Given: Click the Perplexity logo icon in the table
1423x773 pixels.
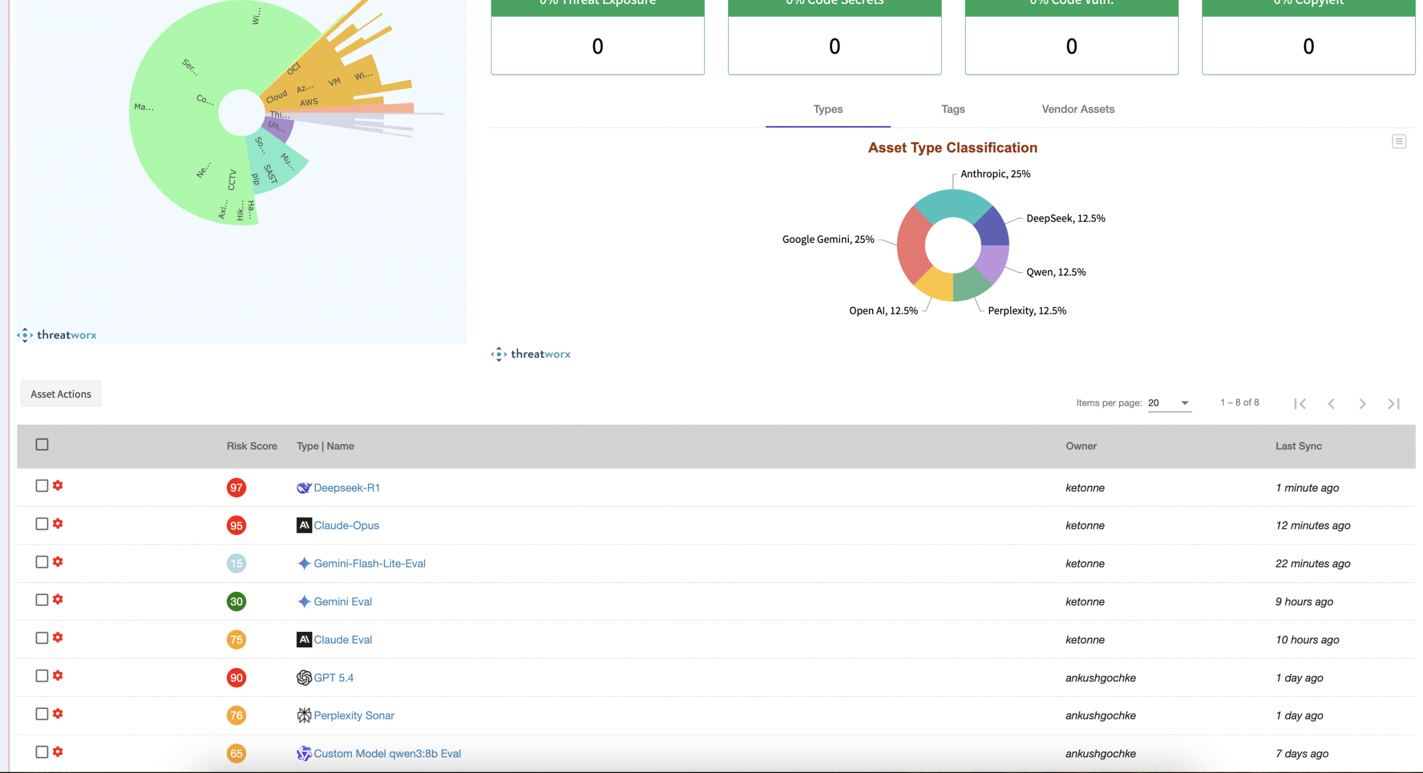Looking at the screenshot, I should (303, 715).
